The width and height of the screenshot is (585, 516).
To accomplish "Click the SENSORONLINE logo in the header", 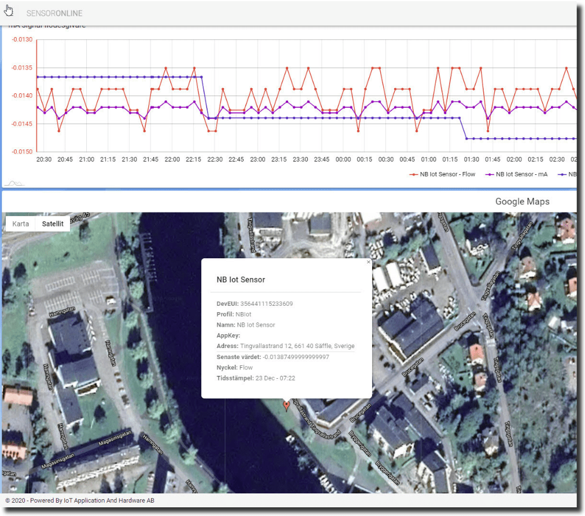I will coord(54,12).
